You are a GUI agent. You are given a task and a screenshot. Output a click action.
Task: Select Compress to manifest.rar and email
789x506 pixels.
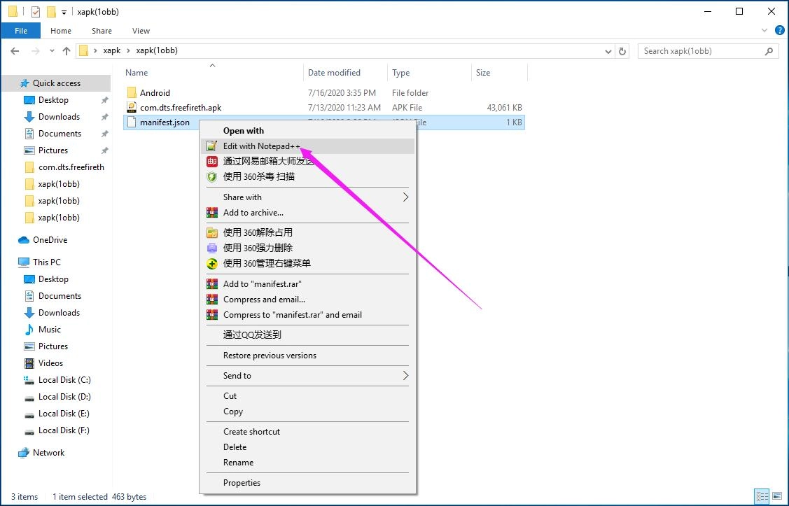(x=293, y=314)
